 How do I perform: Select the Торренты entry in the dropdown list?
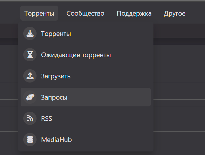[x=56, y=34]
